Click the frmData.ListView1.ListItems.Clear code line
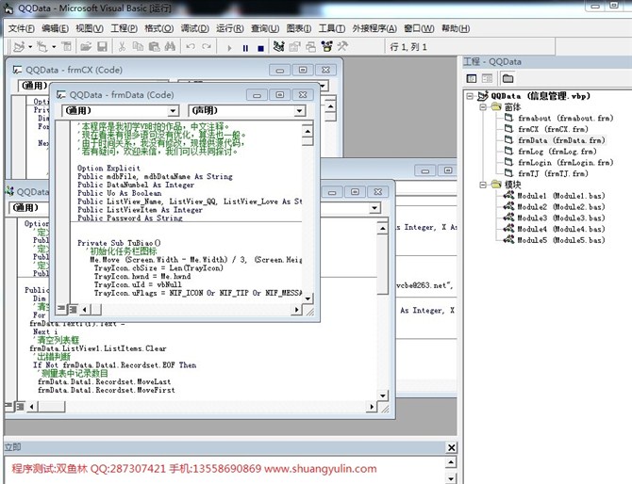 (x=98, y=348)
